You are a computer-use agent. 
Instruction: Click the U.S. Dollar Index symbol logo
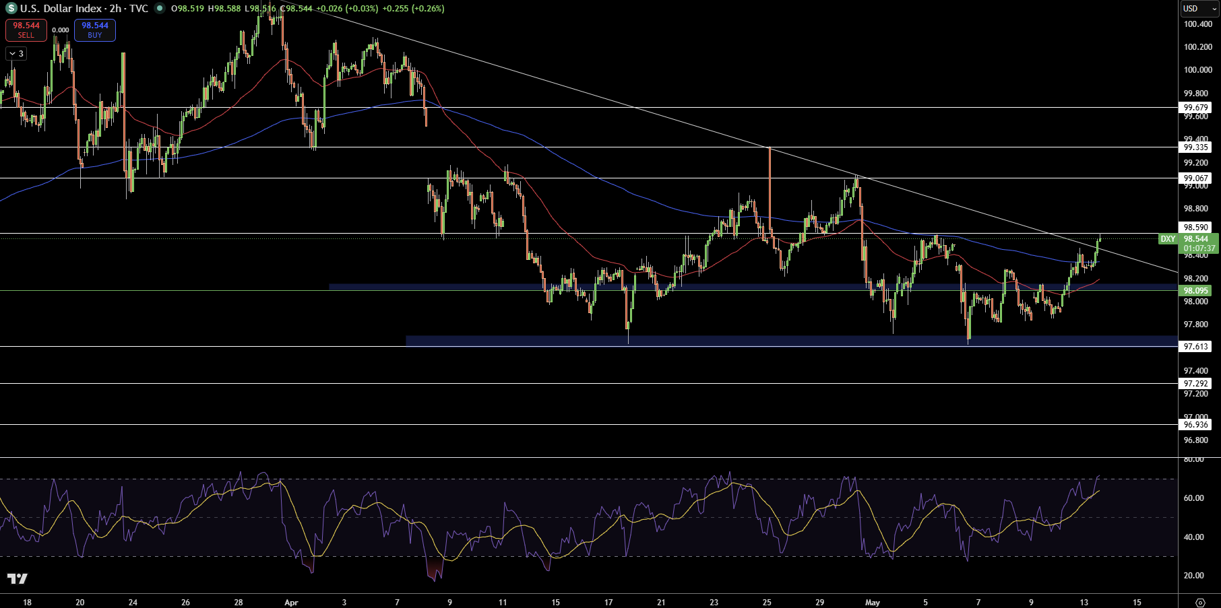[11, 9]
